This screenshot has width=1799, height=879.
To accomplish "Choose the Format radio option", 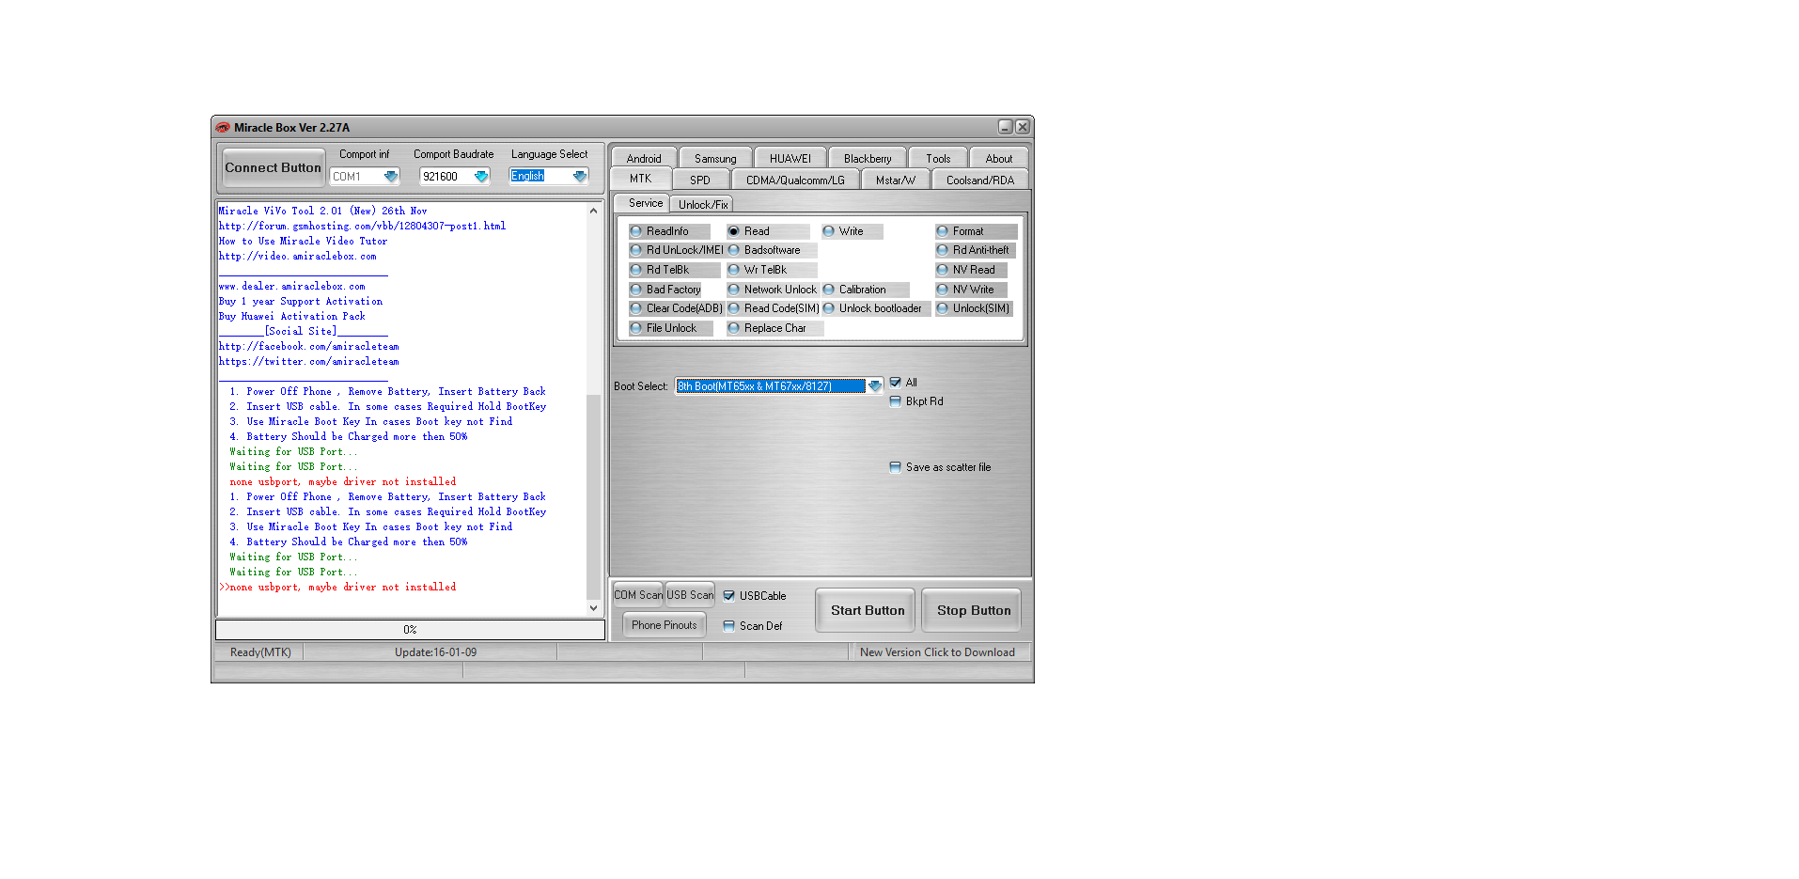I will click(943, 231).
